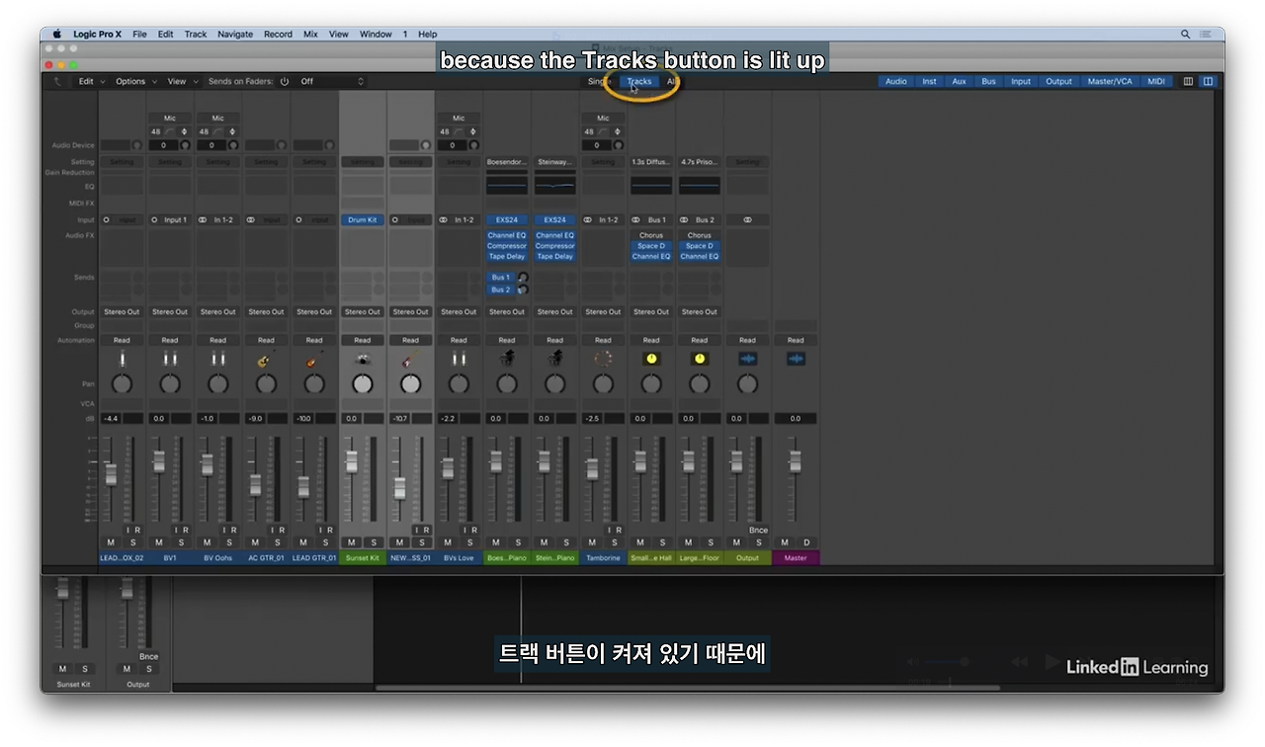Open the Mic audio device menu on BV1
This screenshot has height=747, width=1265.
(170, 119)
